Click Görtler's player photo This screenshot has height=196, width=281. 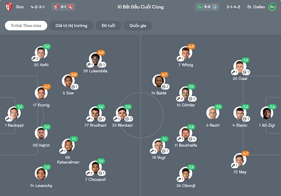point(185,93)
